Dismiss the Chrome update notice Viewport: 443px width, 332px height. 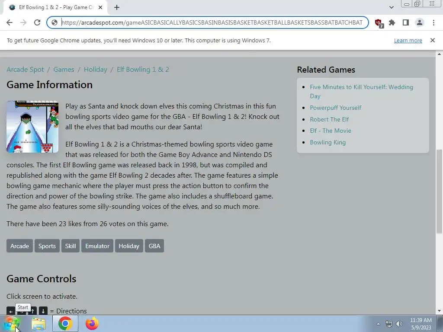432,40
